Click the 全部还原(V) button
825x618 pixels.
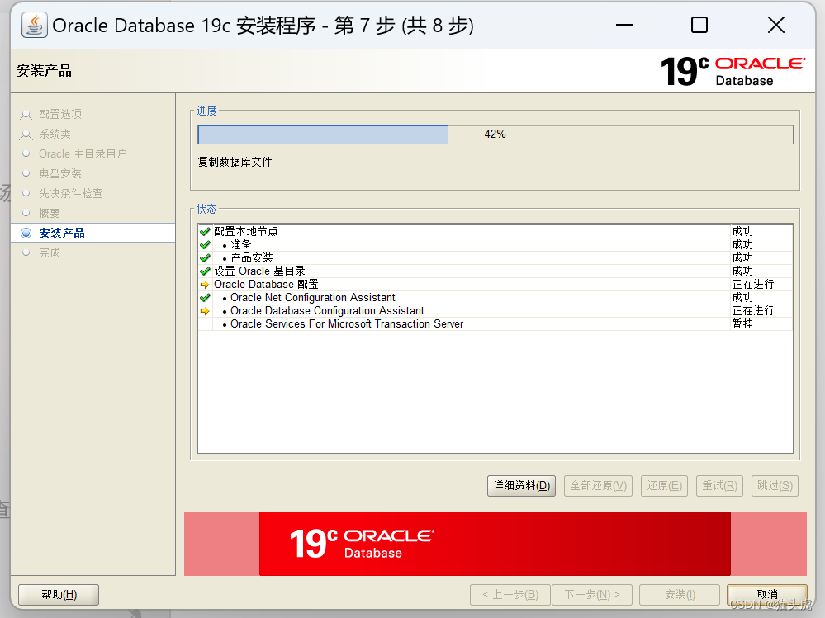(x=598, y=485)
